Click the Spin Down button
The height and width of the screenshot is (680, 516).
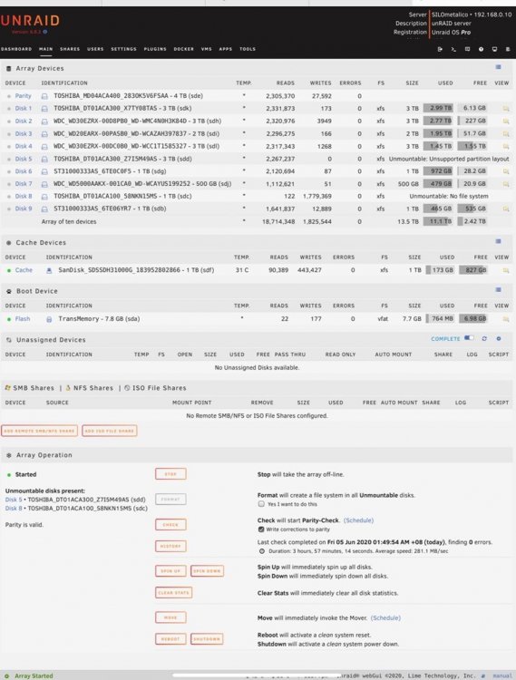click(208, 571)
